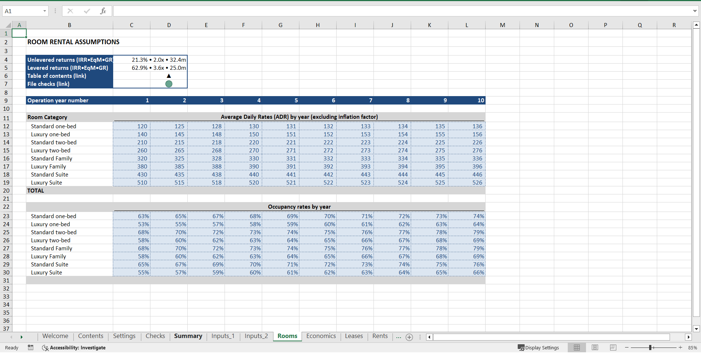This screenshot has height=353, width=701.
Task: Click the zoom slider handle
Action: pos(650,348)
